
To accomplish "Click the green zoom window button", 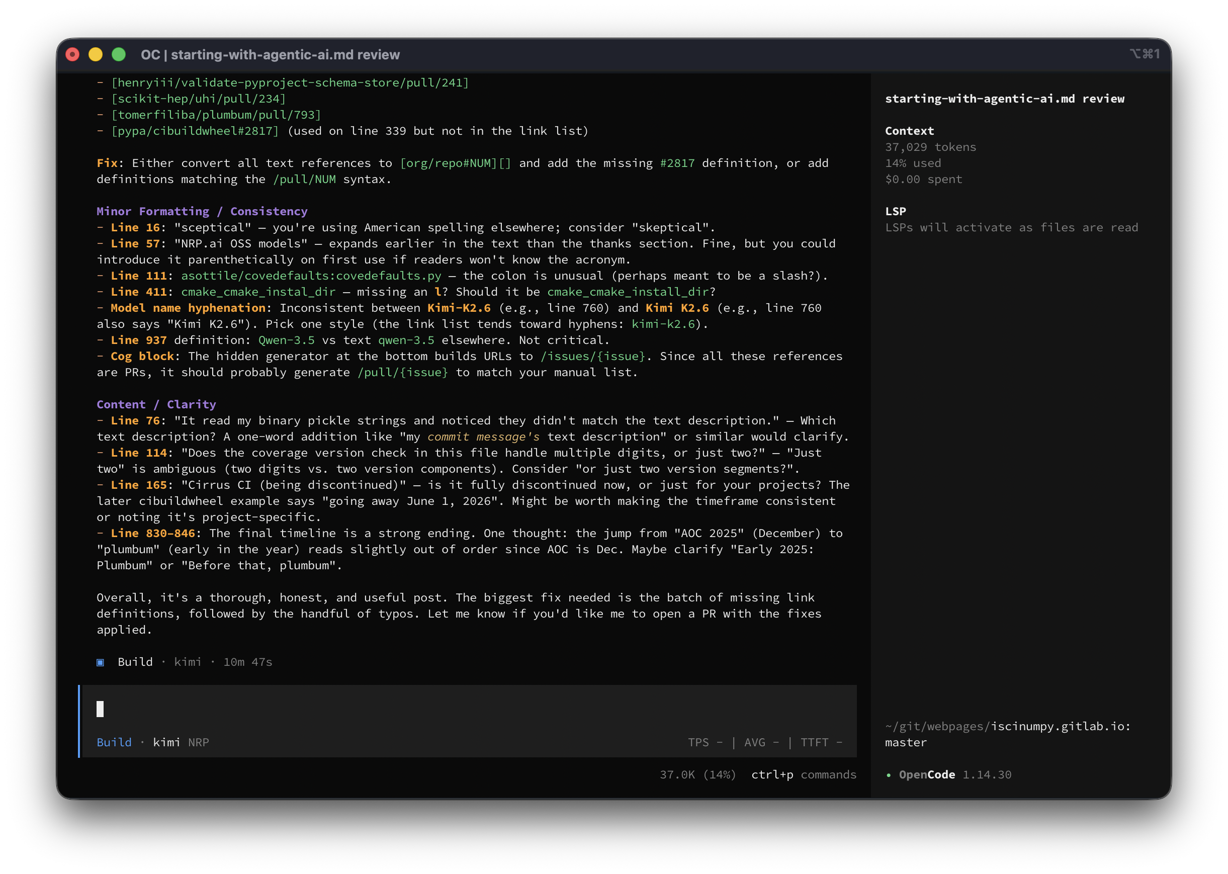I will point(118,54).
